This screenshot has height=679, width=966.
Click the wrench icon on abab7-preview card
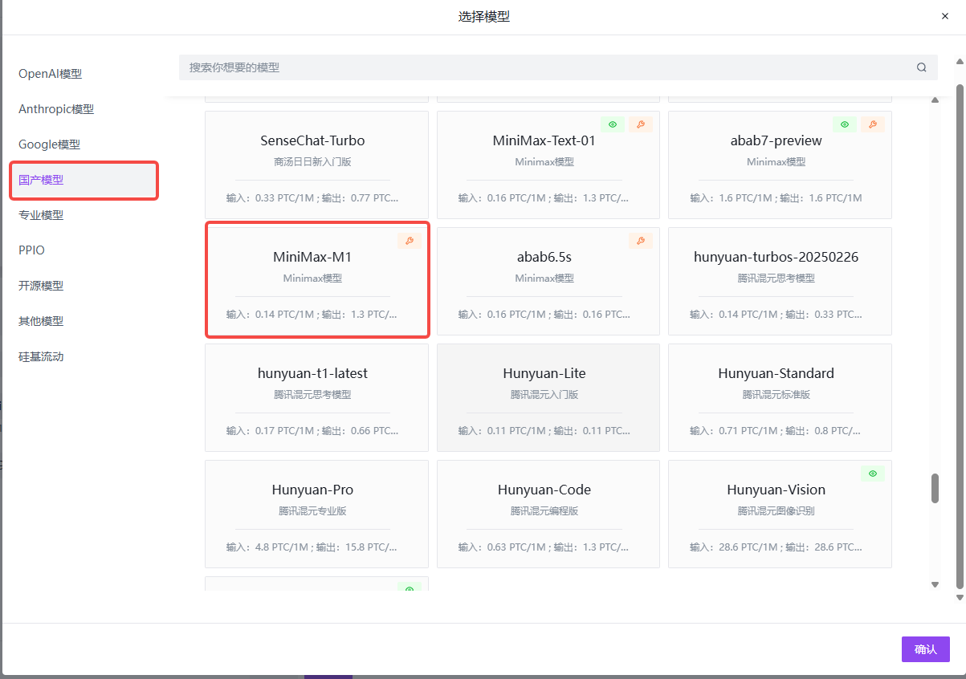[873, 124]
